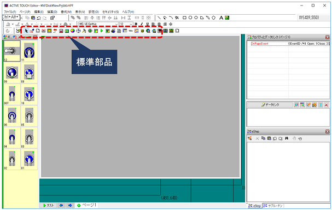Click the paste clipboard toolbar icon
332x210 pixels.
coord(33,18)
